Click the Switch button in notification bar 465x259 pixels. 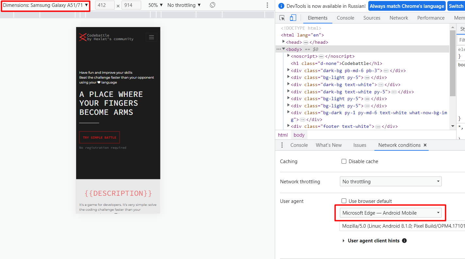[456, 6]
